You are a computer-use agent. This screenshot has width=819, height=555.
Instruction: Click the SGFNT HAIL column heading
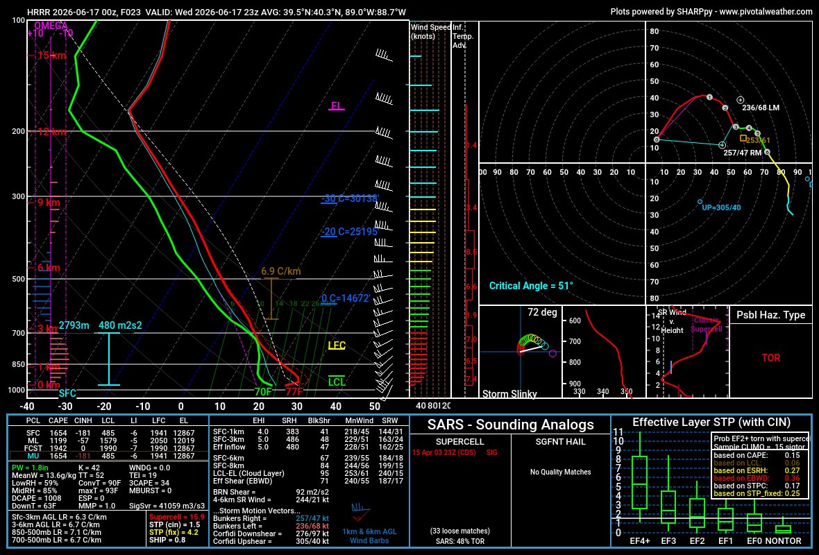click(x=560, y=442)
